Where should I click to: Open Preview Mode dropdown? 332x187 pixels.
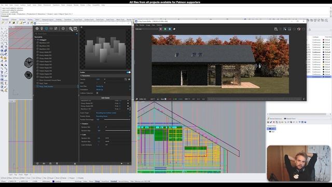click(113, 116)
